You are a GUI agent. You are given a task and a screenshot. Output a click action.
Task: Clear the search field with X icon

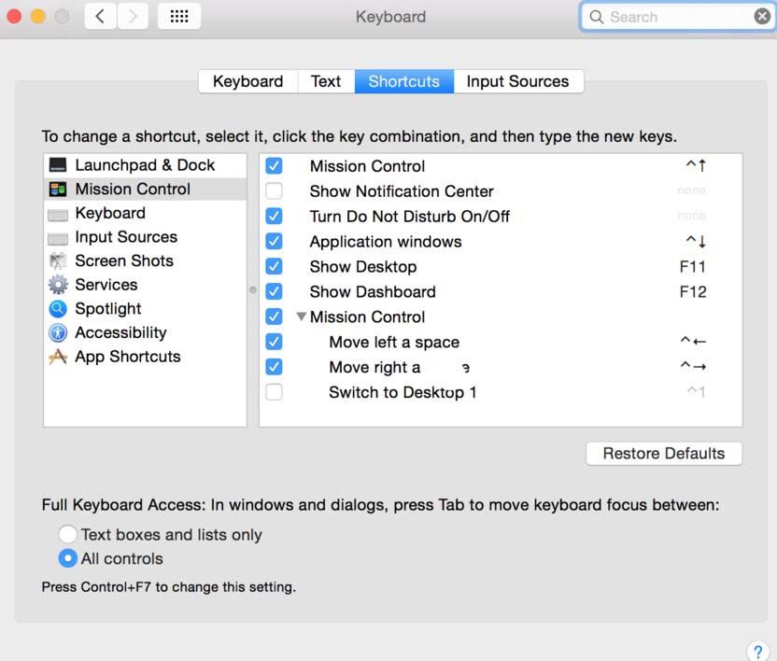coord(762,17)
